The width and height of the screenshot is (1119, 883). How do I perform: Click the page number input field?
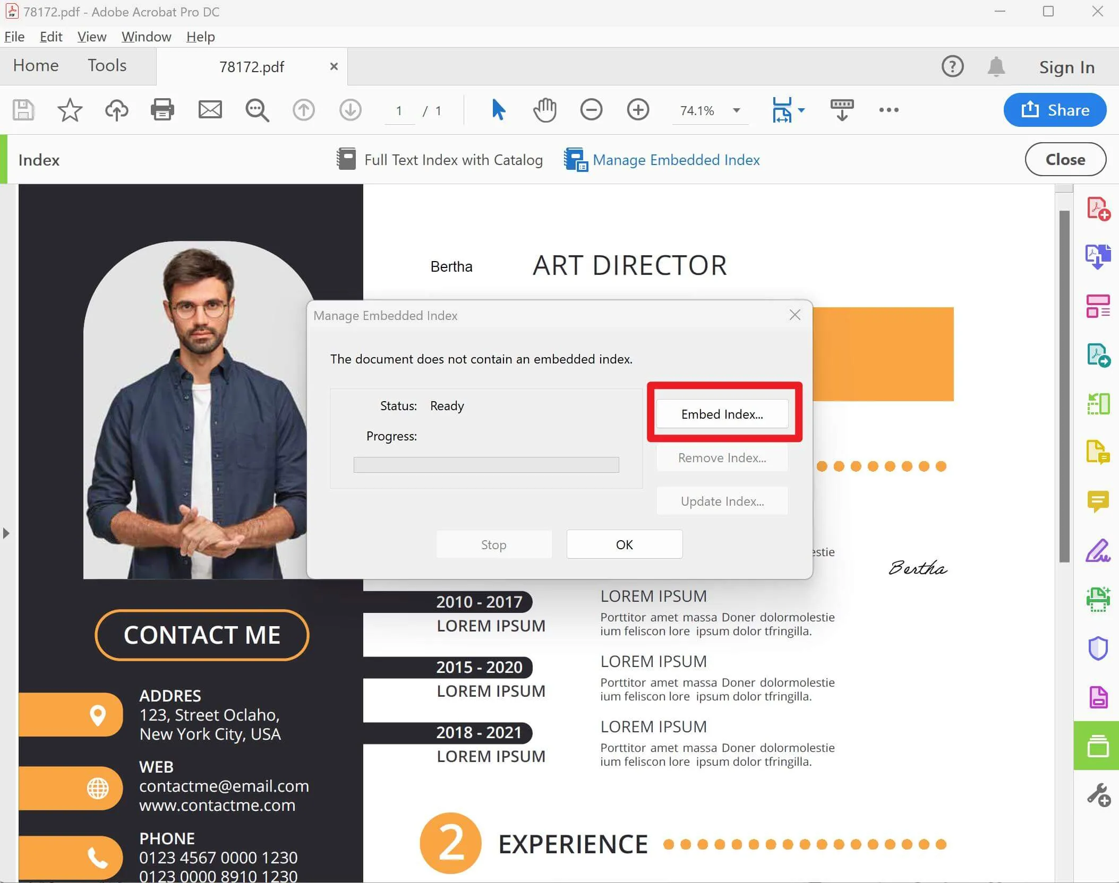point(399,110)
